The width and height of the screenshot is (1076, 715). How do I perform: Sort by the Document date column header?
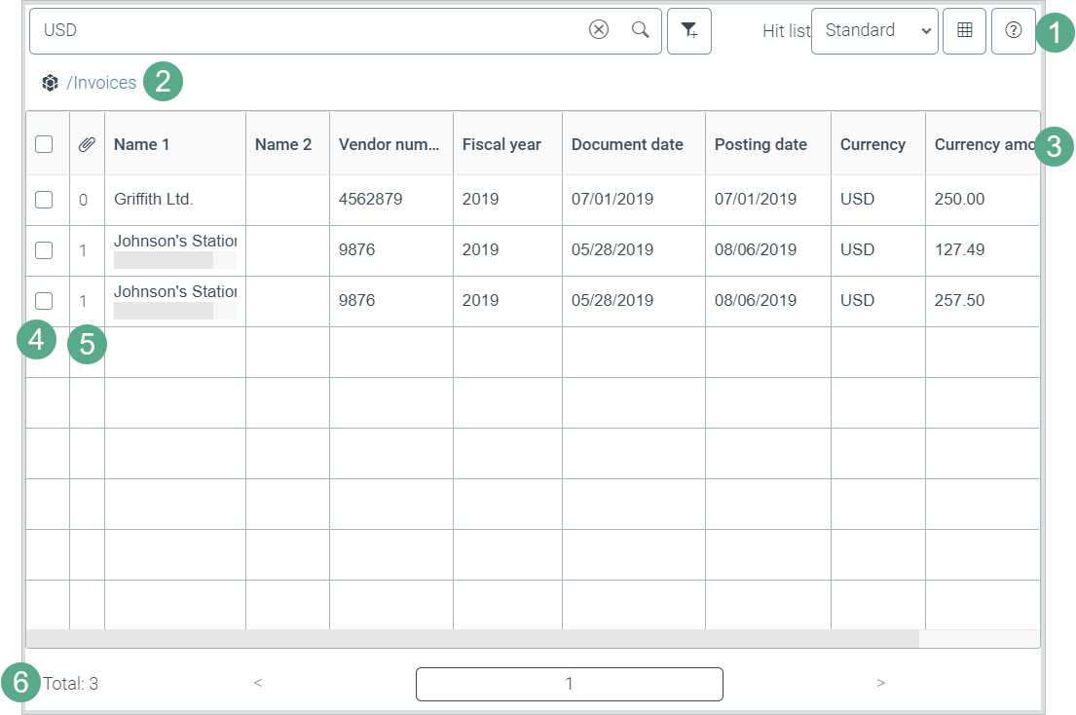[627, 145]
